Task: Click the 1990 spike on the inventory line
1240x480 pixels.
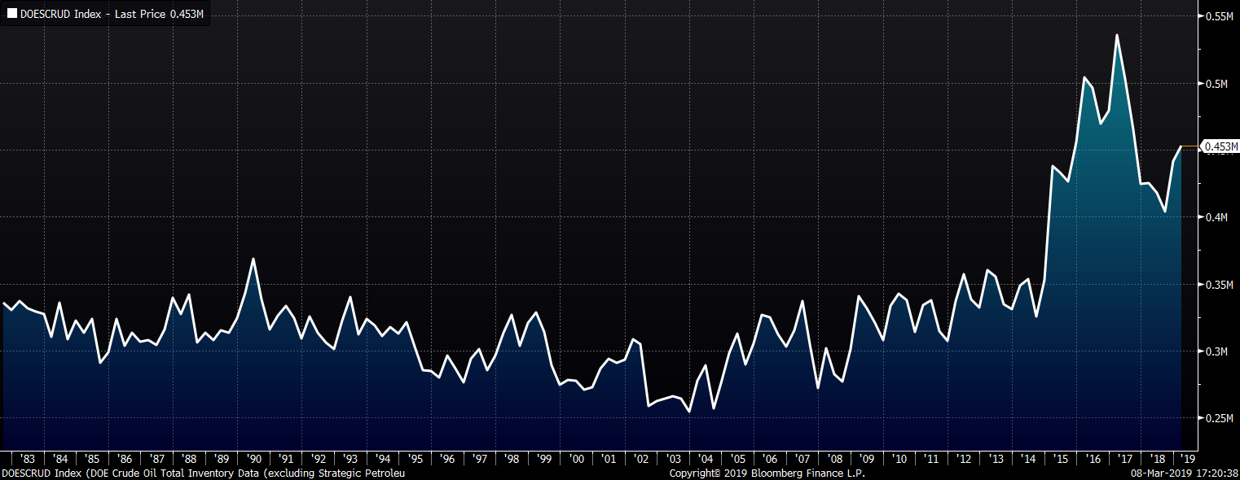Action: (253, 259)
